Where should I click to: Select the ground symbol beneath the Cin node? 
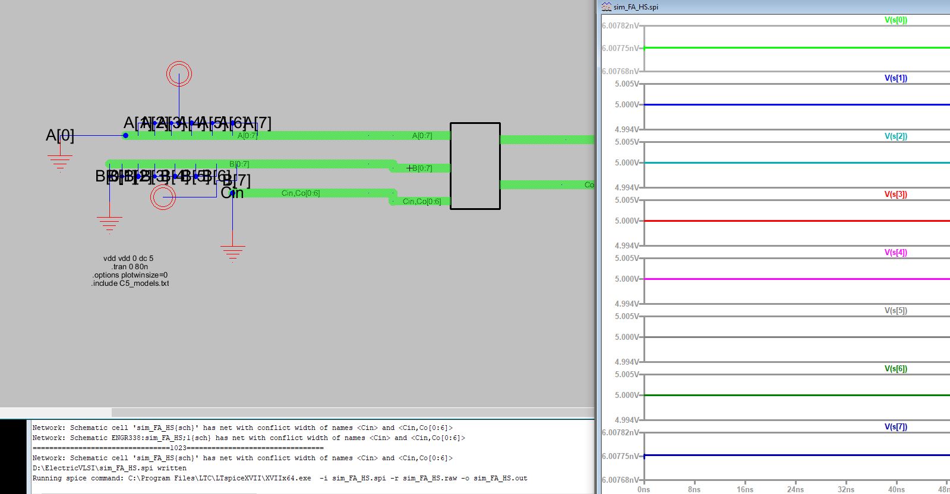232,252
